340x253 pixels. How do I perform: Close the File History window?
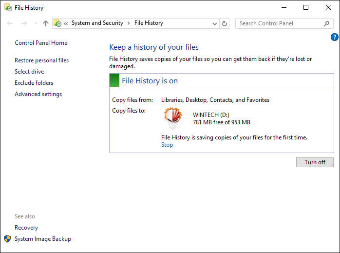coord(328,8)
